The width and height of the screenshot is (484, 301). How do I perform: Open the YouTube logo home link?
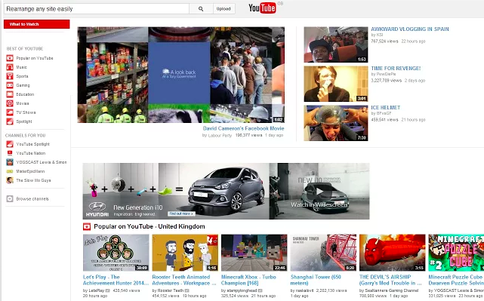pos(262,8)
